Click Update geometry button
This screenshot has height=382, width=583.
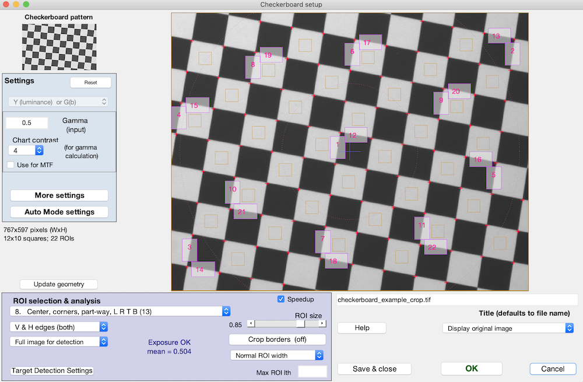coord(59,284)
